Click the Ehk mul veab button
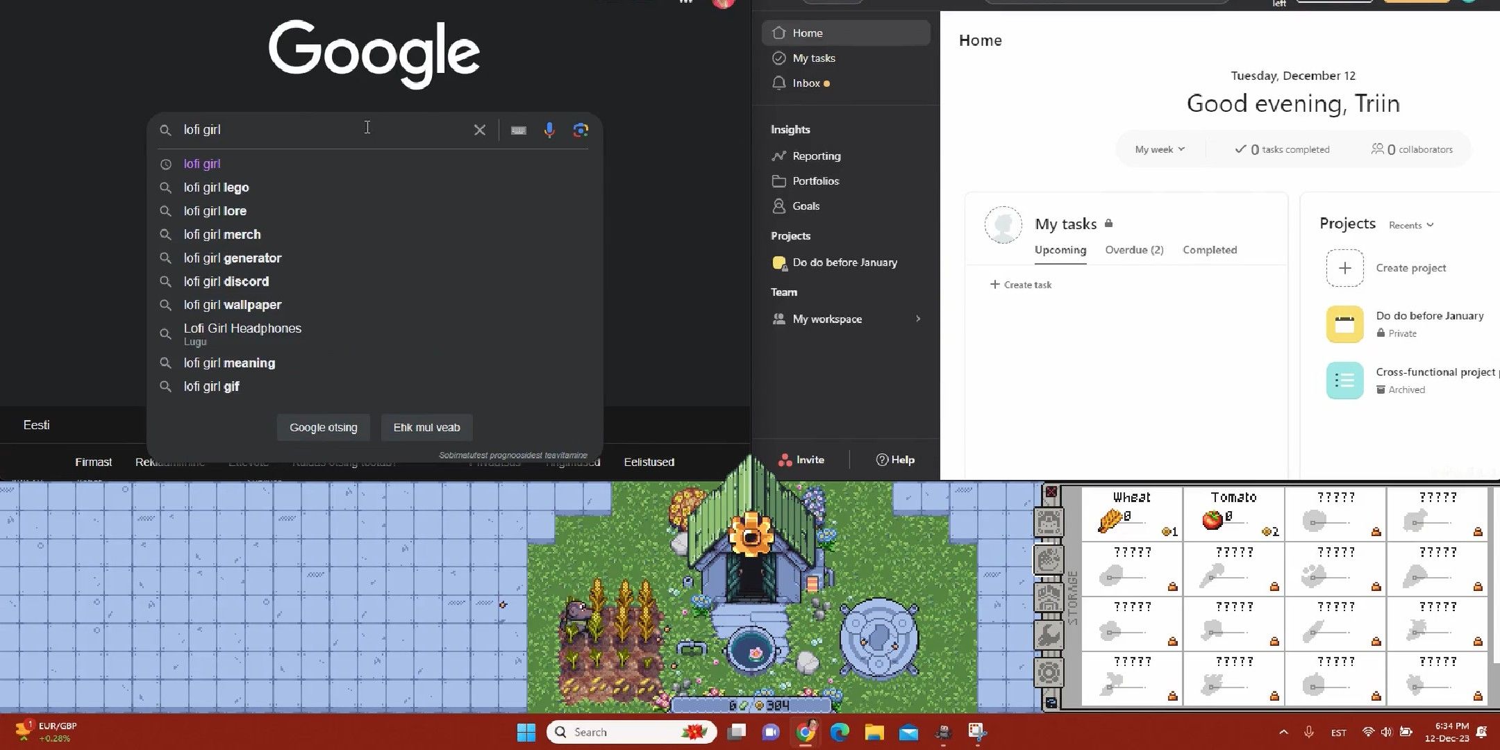The image size is (1500, 750). coord(426,428)
